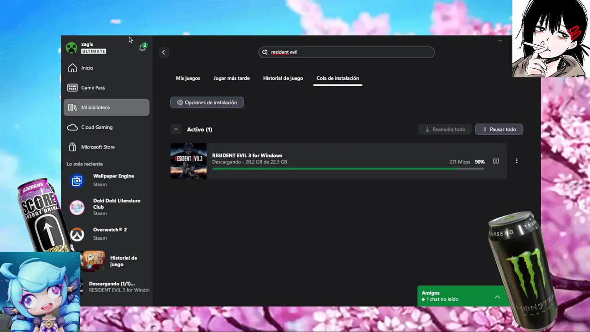The height and width of the screenshot is (332, 590).
Task: Open Microsoft Store section
Action: click(x=106, y=147)
